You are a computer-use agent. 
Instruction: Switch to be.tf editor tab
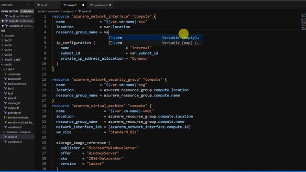(x=48, y=5)
